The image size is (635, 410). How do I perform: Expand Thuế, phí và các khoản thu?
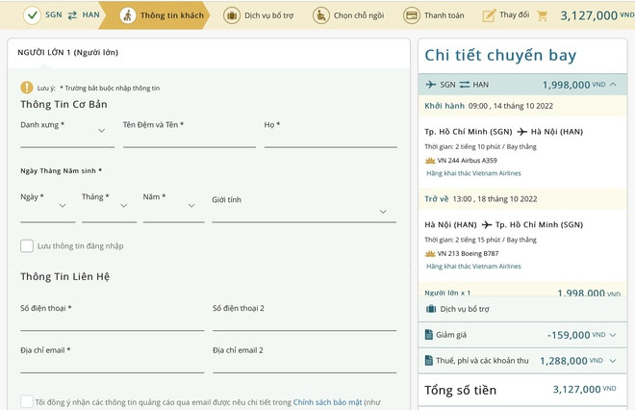[x=612, y=361]
